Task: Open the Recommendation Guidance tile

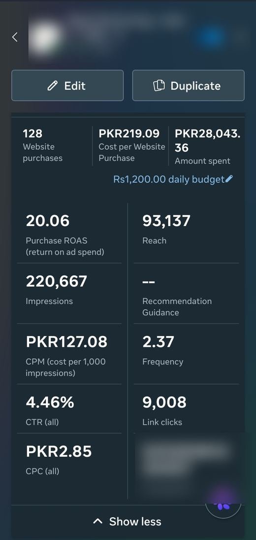Action: pyautogui.click(x=186, y=294)
